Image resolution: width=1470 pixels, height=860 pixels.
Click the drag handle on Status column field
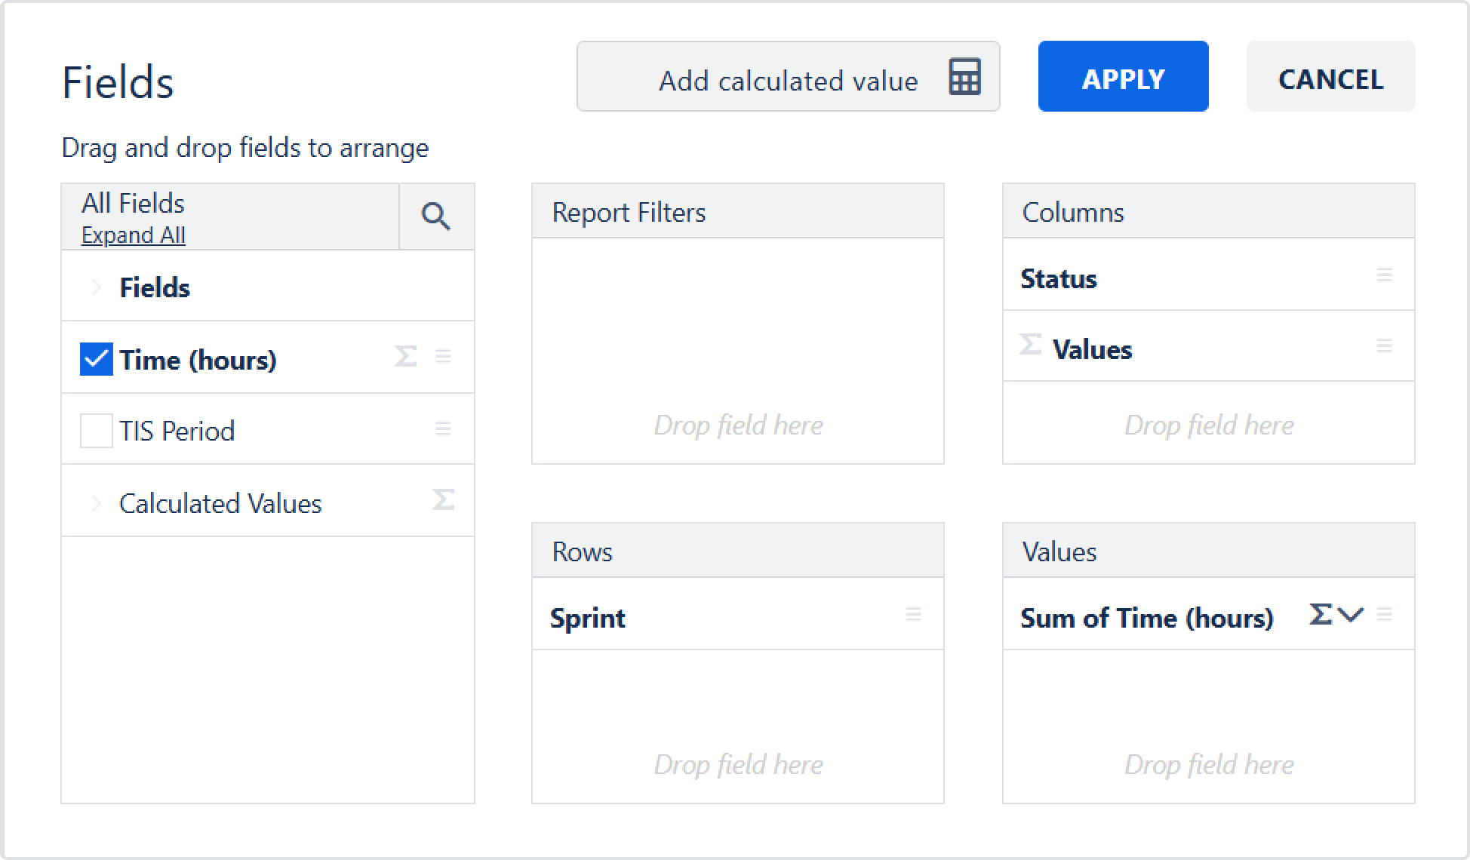point(1384,275)
